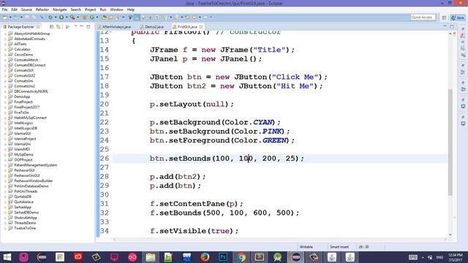
Task: Click the taskbar clock showing 12:34 PM
Action: tap(456, 257)
